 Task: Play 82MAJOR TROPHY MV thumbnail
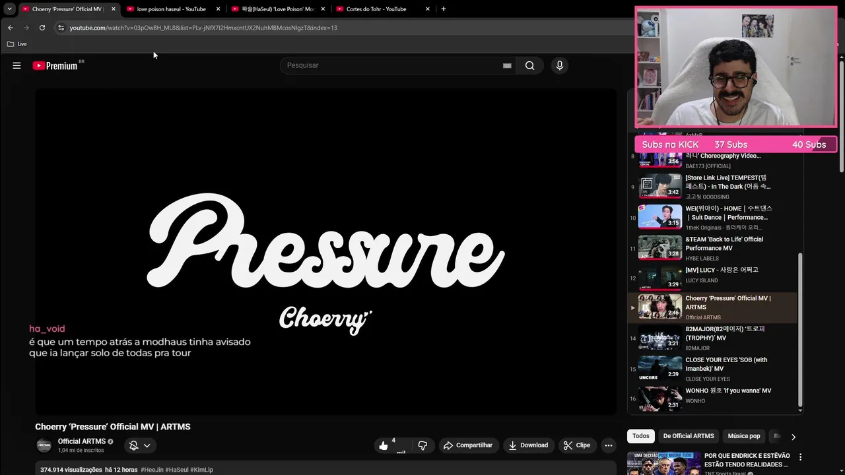[660, 338]
